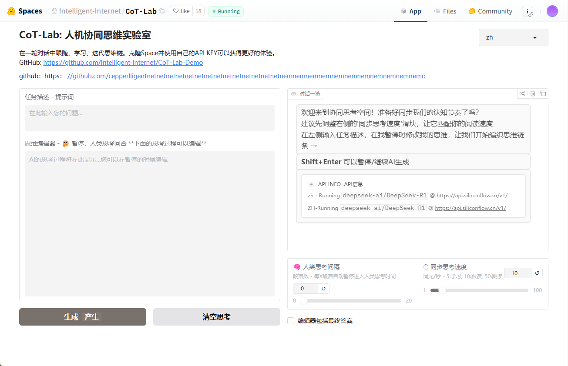Like the CoT-Lab space

tap(181, 11)
